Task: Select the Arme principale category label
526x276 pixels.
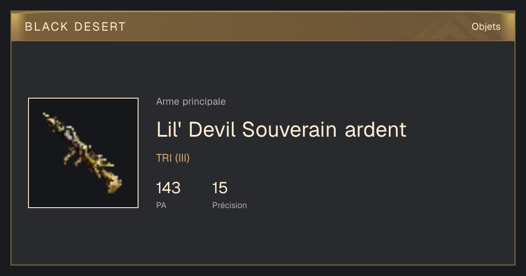Action: tap(191, 102)
